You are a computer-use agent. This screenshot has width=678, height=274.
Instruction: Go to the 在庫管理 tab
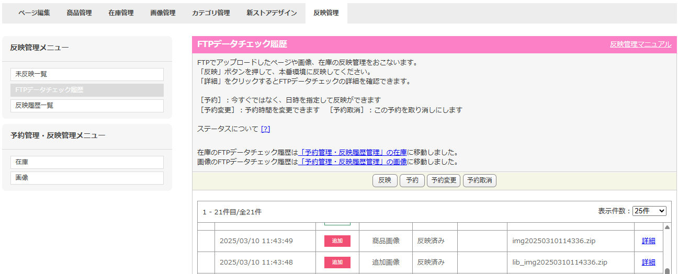point(121,13)
